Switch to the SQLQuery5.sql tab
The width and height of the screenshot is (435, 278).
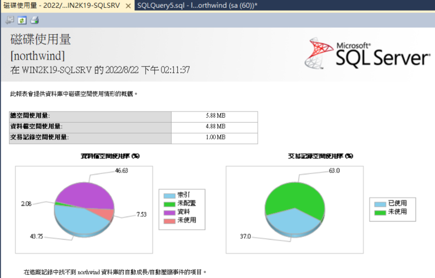198,6
